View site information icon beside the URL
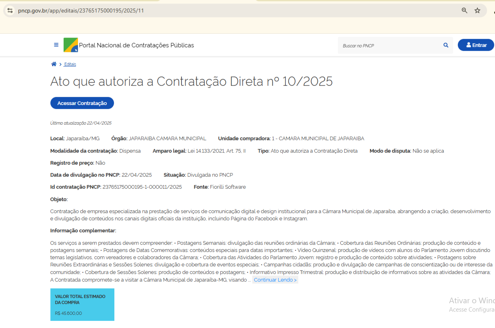 point(10,11)
